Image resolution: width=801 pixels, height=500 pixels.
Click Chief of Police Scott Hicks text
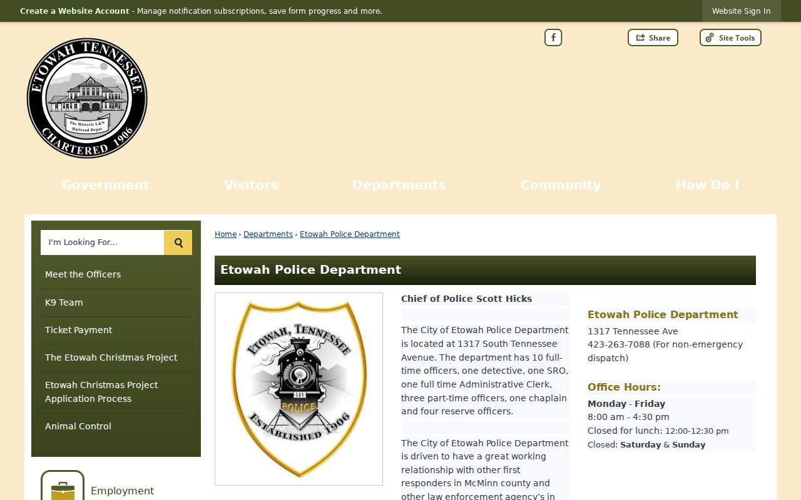[466, 299]
